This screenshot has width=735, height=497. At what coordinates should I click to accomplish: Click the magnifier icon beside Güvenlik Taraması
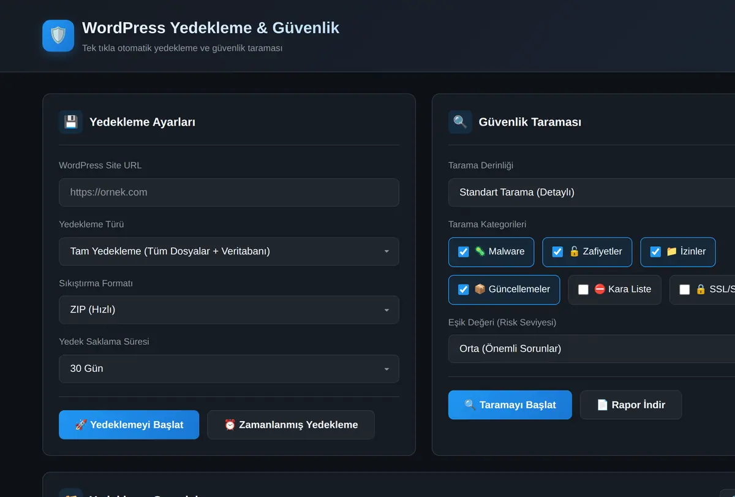coord(460,122)
